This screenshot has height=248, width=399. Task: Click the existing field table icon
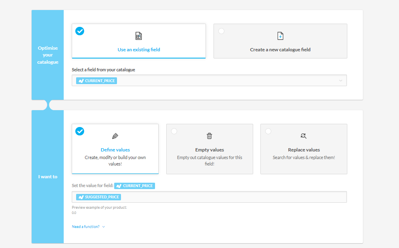[139, 36]
